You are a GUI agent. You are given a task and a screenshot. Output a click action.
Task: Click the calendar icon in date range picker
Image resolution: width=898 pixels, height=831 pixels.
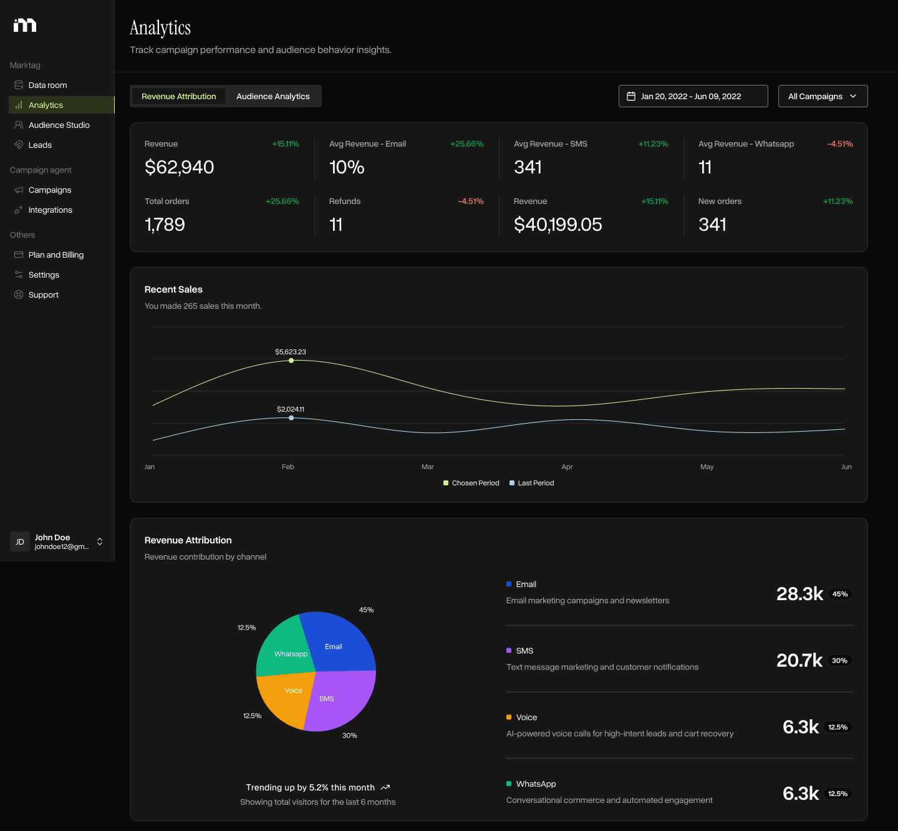(631, 96)
